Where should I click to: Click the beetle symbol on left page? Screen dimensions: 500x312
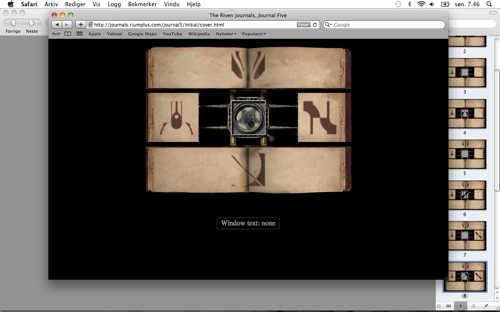pos(176,117)
